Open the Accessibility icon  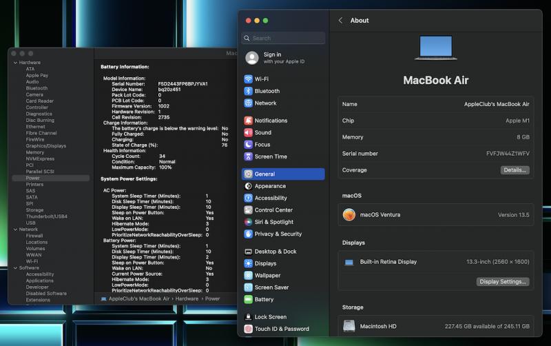[248, 198]
